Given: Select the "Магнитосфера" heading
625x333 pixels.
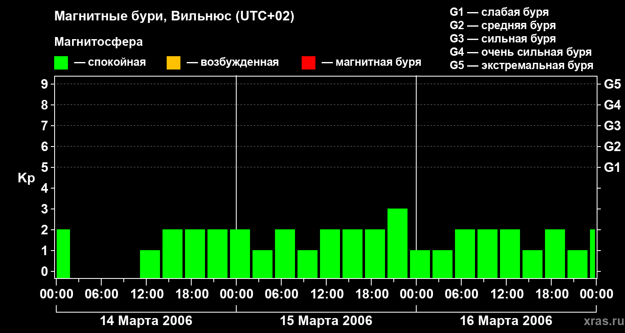Looking at the screenshot, I should pos(99,42).
